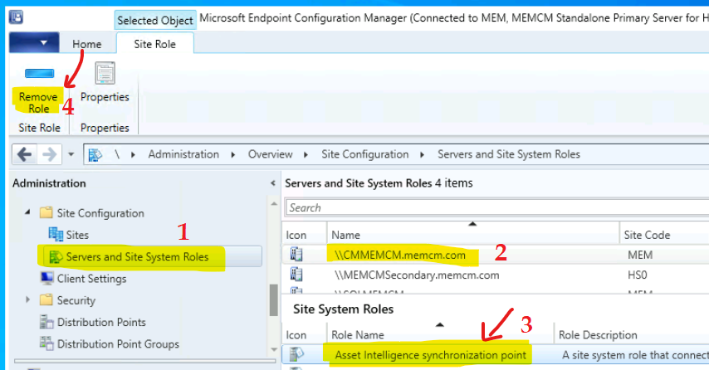Click server icon for MEMCMSecondary.memcm.com
The height and width of the screenshot is (370, 709).
[x=296, y=275]
